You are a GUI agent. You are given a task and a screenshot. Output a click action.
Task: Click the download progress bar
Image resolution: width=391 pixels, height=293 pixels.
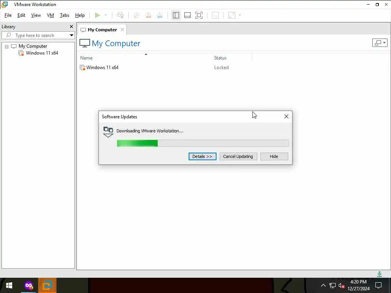click(203, 143)
